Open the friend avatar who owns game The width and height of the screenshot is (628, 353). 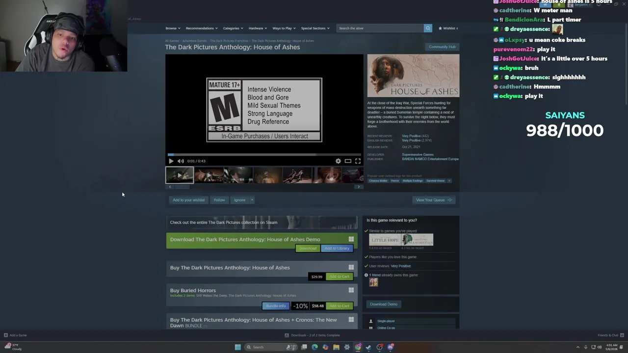pos(373,282)
